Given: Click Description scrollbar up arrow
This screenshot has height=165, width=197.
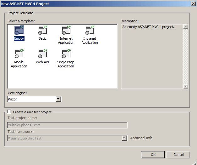Looking at the screenshot, I should (186, 26).
